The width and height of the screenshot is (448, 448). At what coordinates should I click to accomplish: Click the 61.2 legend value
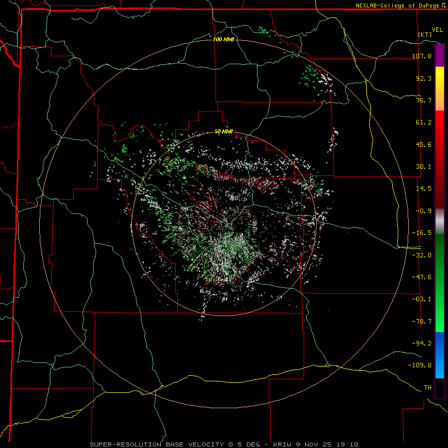click(424, 122)
